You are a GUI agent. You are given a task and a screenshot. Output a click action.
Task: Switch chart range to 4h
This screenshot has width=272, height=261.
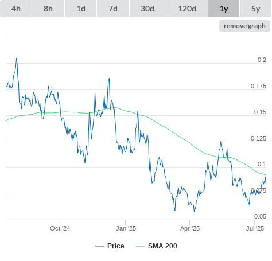click(16, 9)
